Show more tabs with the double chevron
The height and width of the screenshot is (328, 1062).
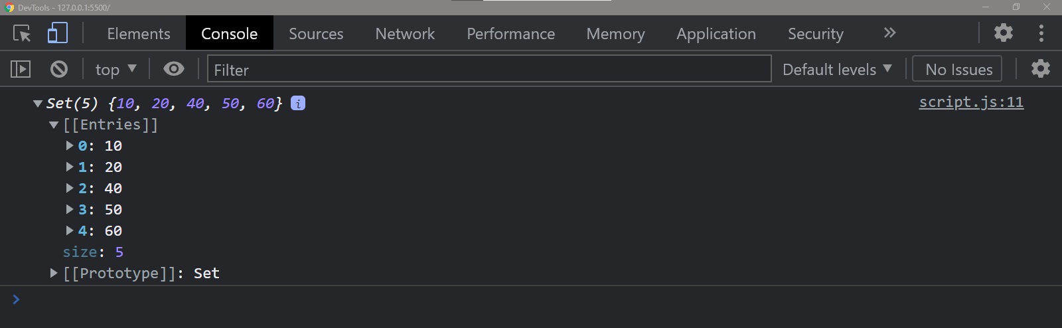[x=889, y=33]
